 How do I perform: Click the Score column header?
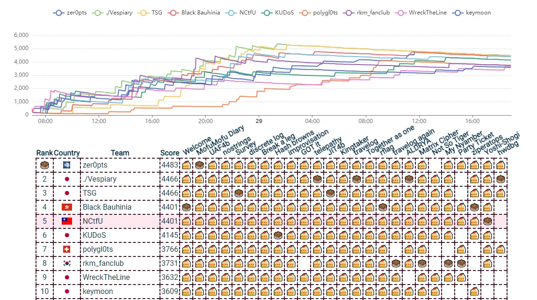tap(170, 153)
